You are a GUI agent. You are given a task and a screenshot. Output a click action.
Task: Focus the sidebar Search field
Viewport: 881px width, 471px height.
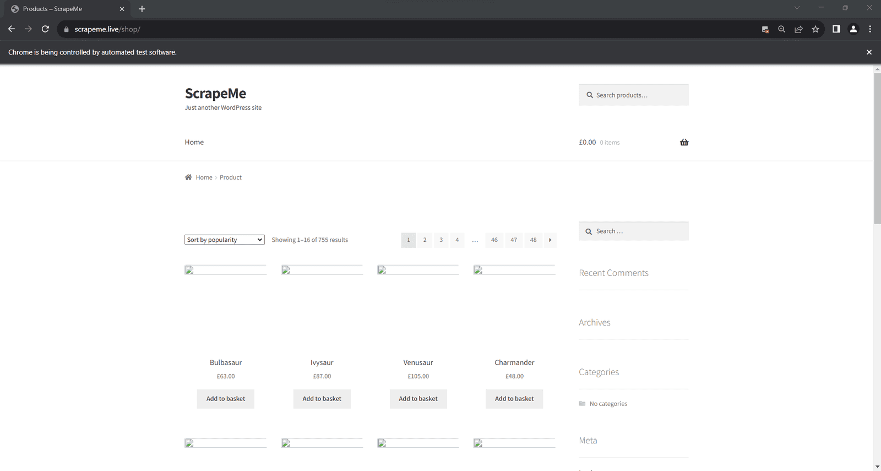click(634, 231)
